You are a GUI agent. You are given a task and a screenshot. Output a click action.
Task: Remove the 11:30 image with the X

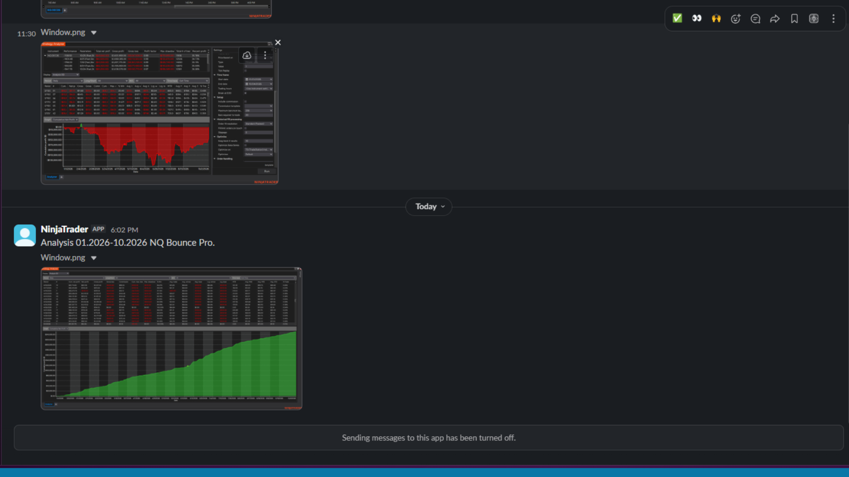pos(278,42)
